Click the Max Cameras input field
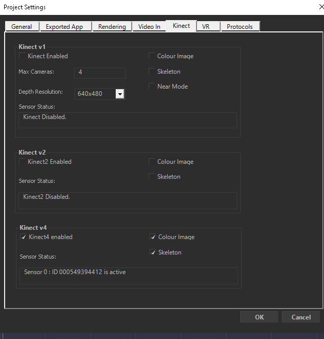The height and width of the screenshot is (339, 324). [x=100, y=73]
